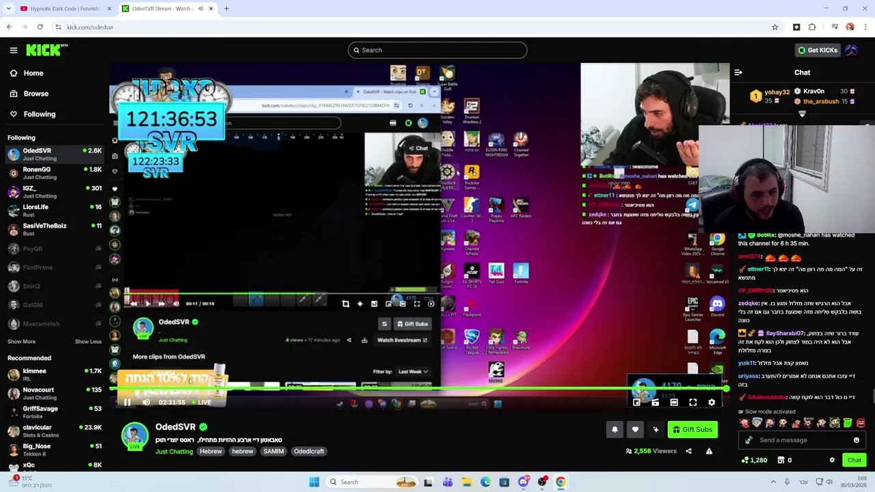Select the capitalized Hebrew tag
Screen dimensions: 875x492
(211, 452)
